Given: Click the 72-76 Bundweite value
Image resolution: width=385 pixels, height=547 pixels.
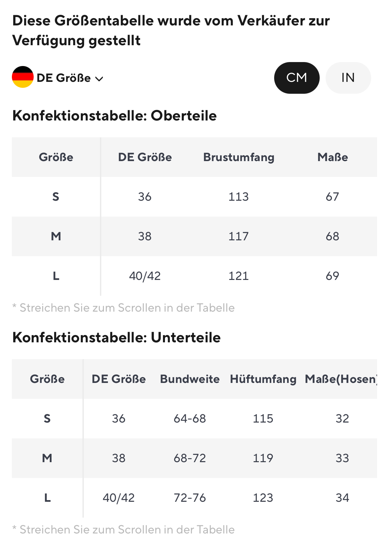Looking at the screenshot, I should [x=190, y=498].
